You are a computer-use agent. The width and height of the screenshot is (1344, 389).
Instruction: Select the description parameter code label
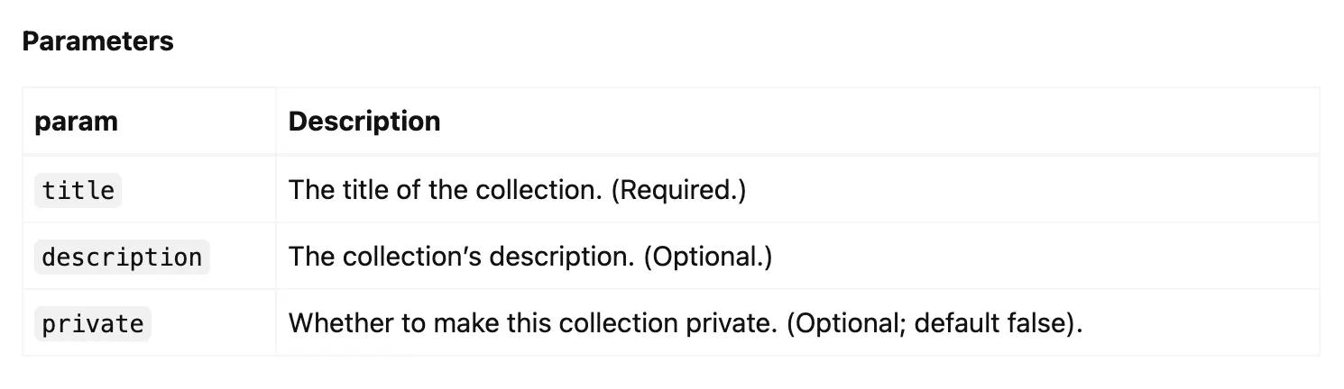(122, 258)
